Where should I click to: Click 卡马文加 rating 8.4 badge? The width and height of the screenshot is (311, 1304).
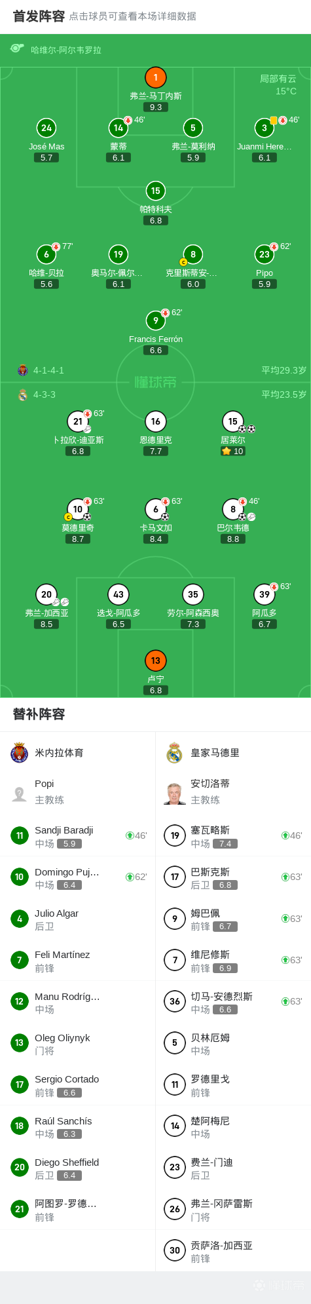(155, 539)
